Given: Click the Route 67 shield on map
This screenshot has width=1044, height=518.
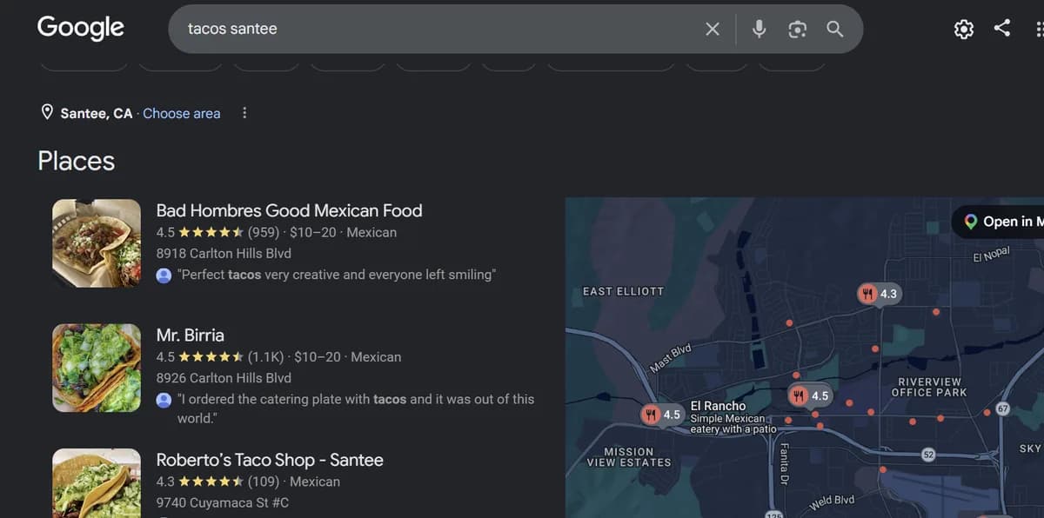Looking at the screenshot, I should 1002,408.
